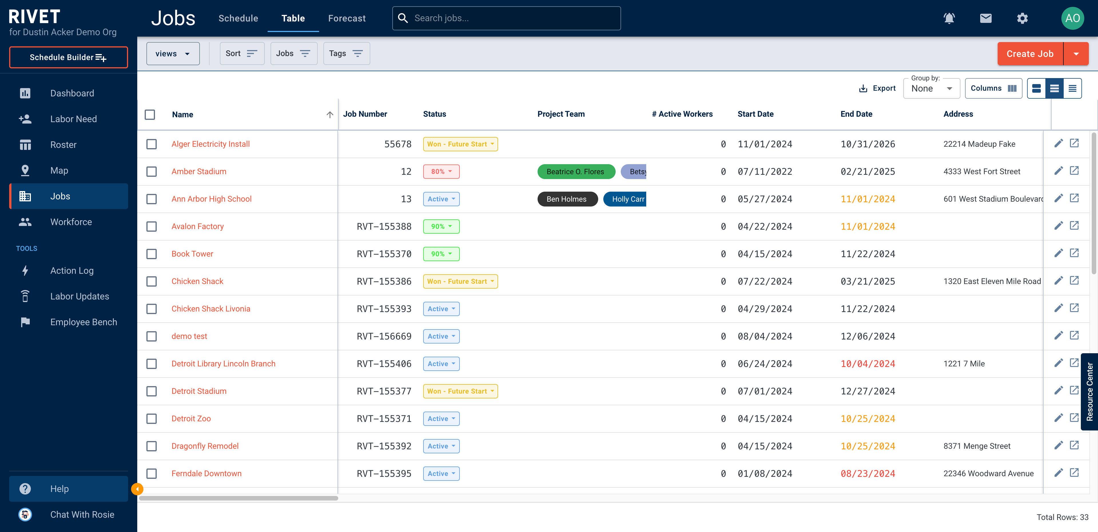Open Amber Stadium 80% status dropdown
This screenshot has width=1098, height=532.
441,171
